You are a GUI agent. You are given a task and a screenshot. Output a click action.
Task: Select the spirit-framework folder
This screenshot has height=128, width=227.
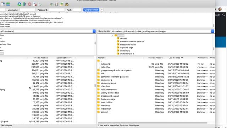coord(156,90)
